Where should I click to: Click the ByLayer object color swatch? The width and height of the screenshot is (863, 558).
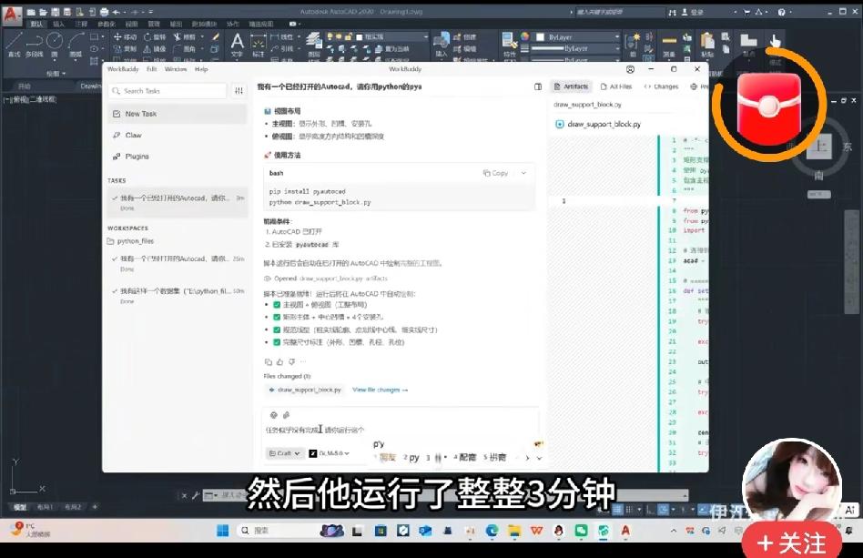[541, 37]
